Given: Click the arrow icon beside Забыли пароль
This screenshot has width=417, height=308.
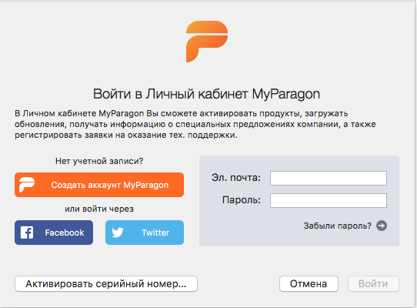Looking at the screenshot, I should click(382, 226).
